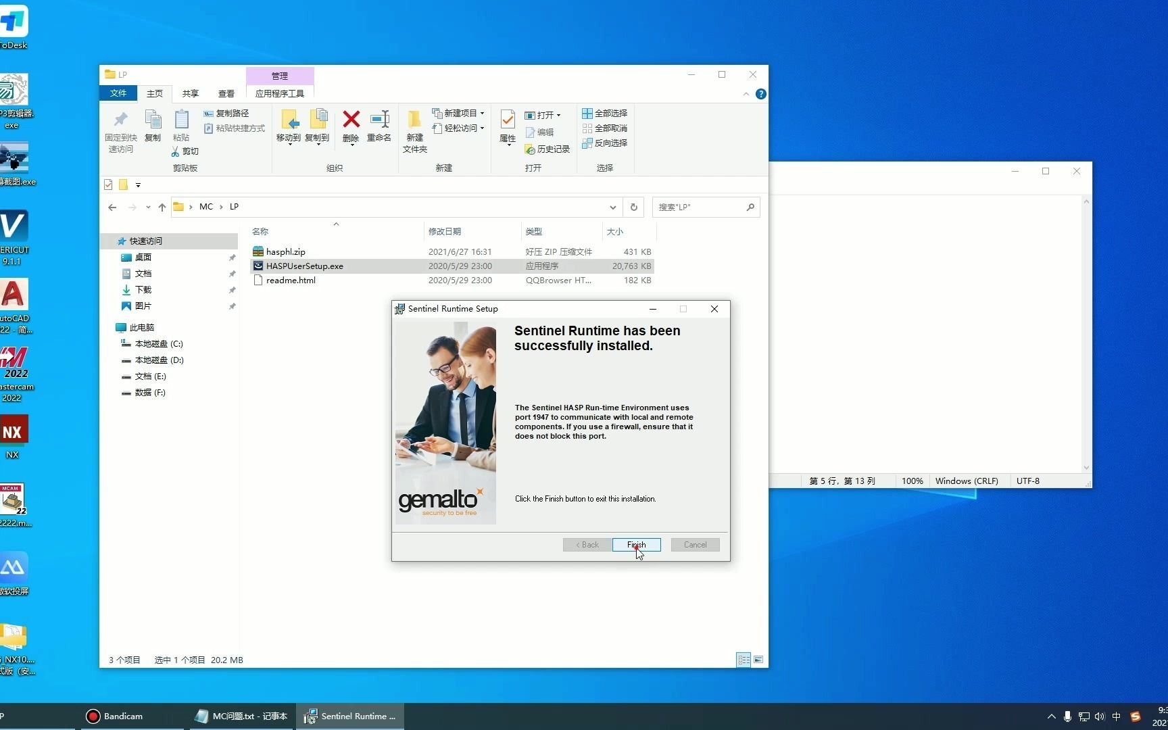Open MC问题.txt Notepad taskbar button

coord(241,716)
